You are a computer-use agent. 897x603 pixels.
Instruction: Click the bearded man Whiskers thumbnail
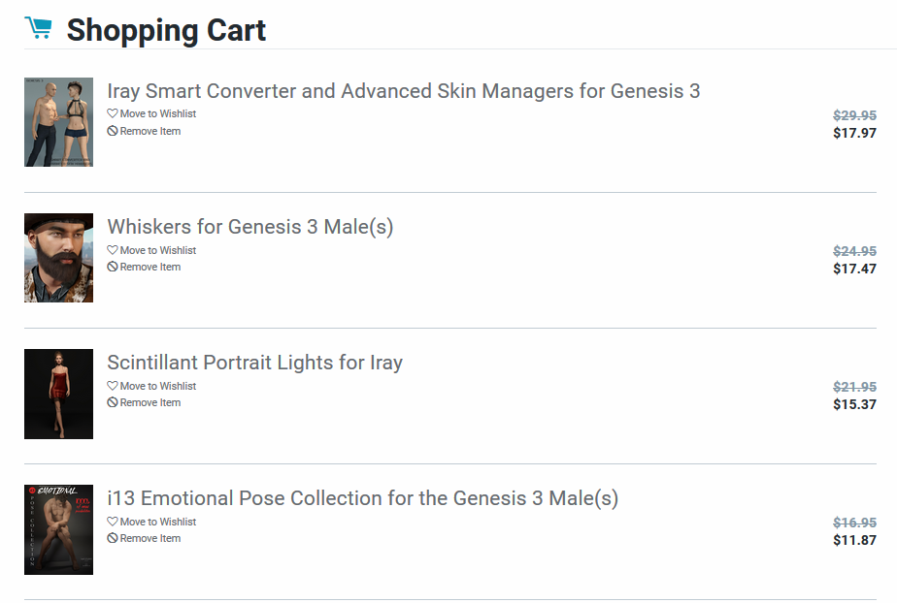(58, 258)
